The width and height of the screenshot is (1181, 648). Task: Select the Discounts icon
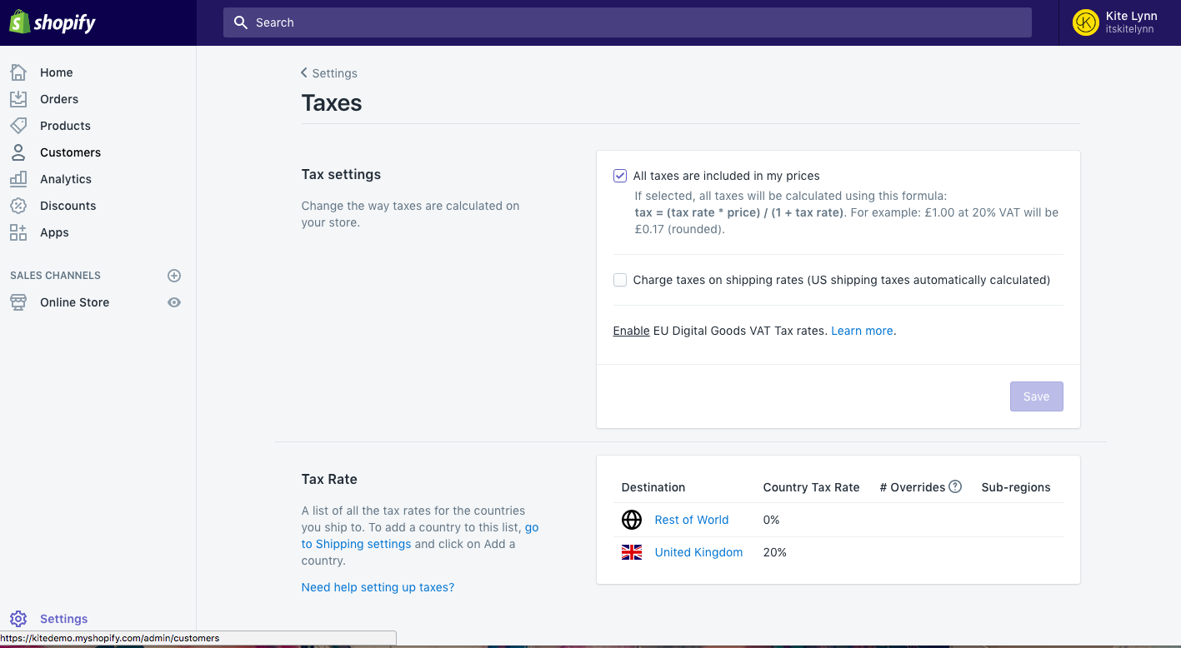point(18,206)
